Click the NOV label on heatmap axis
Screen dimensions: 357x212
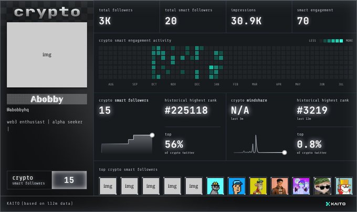click(173, 84)
